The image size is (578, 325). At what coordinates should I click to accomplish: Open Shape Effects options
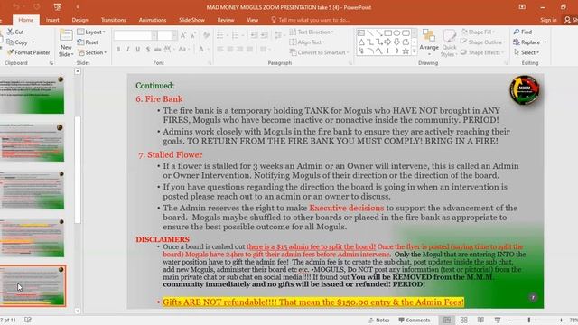coord(482,52)
